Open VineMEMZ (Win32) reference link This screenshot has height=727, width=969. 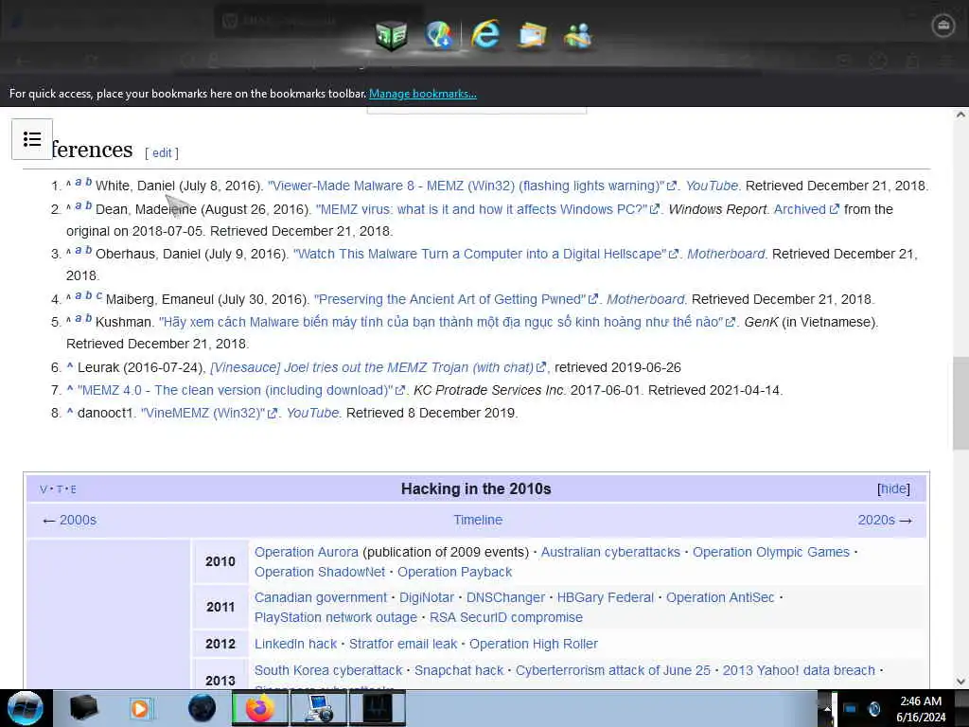point(209,413)
